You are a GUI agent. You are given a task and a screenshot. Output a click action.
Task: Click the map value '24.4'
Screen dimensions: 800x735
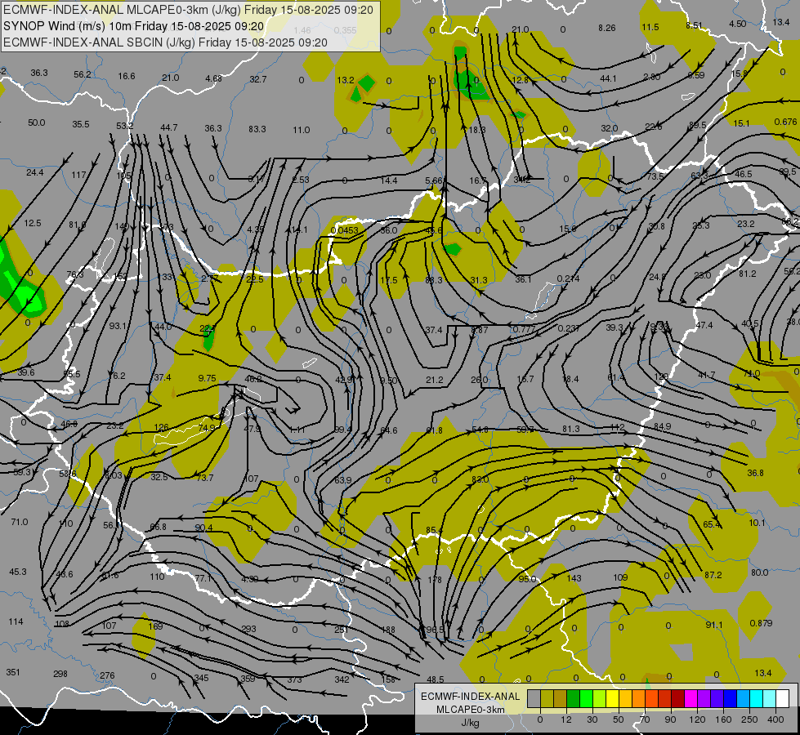pos(34,172)
